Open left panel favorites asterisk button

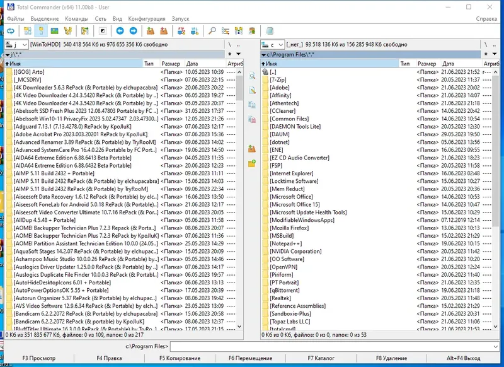pos(230,54)
